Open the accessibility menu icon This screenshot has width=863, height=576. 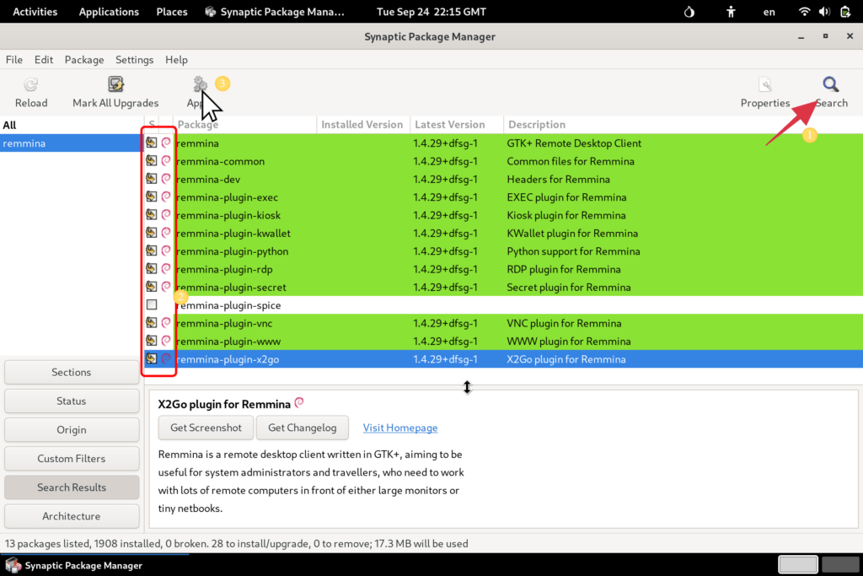pyautogui.click(x=731, y=12)
